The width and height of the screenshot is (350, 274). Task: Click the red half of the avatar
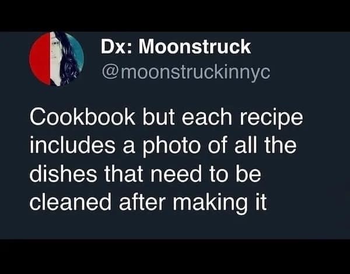[40, 59]
